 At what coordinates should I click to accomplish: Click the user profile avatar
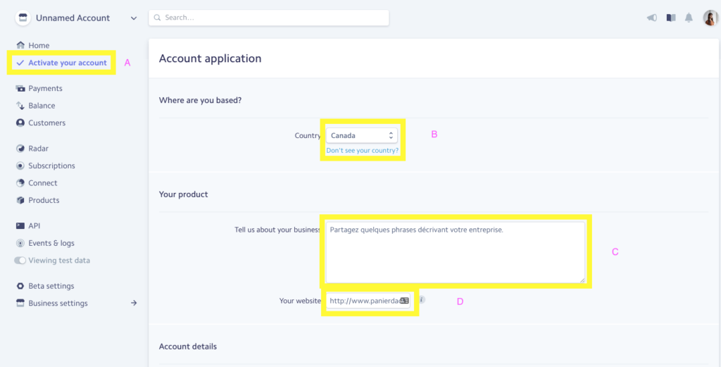(710, 18)
